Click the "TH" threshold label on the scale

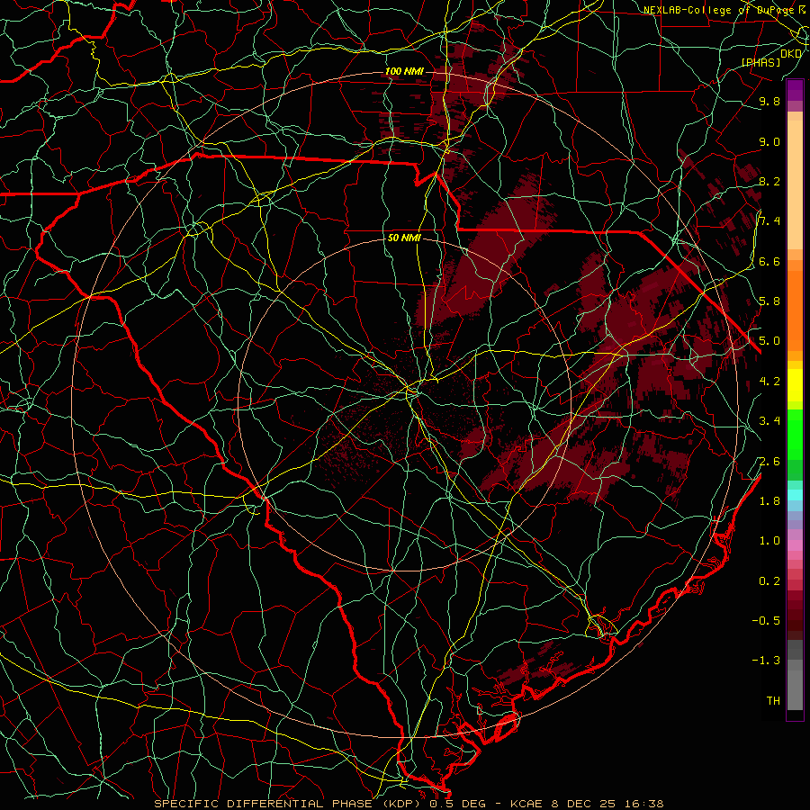773,700
